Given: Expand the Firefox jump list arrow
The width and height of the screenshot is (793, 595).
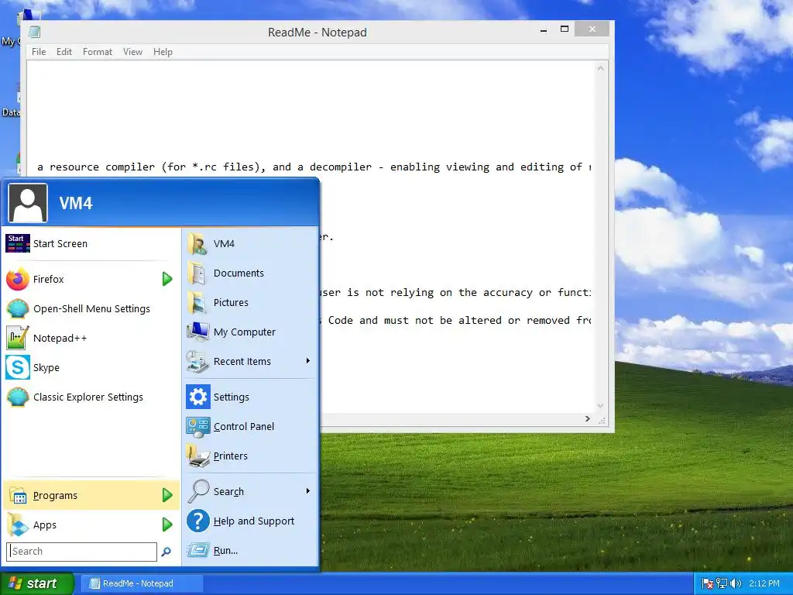Looking at the screenshot, I should click(x=167, y=279).
